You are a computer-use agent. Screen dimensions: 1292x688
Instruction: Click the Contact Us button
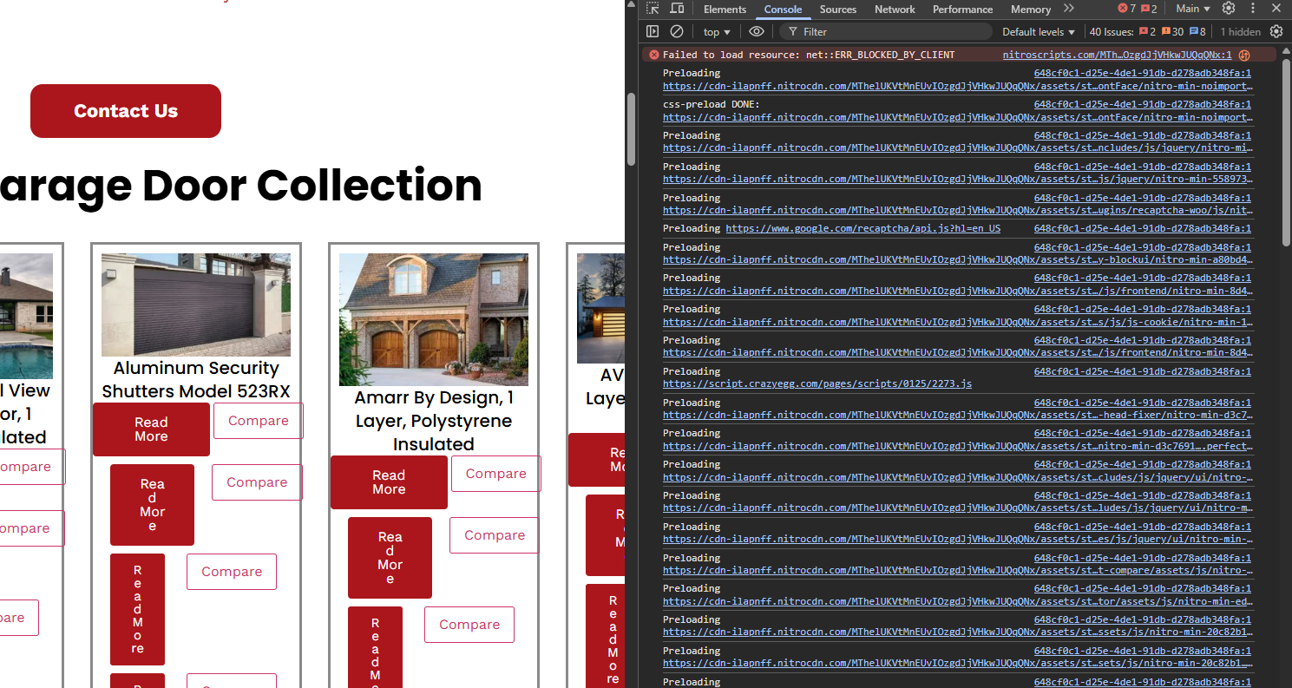click(126, 111)
